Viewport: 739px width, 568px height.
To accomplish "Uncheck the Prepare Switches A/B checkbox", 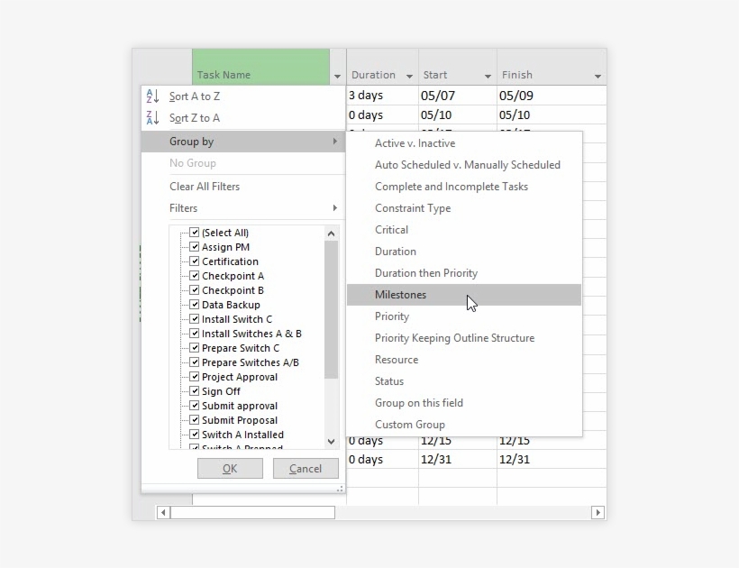I will pyautogui.click(x=194, y=362).
